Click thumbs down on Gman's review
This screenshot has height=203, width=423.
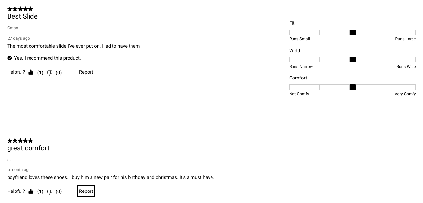pos(50,73)
